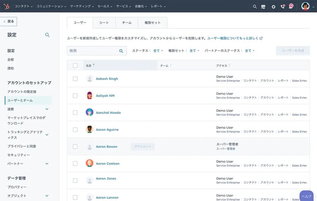Click the 戻る back button

tap(8, 22)
